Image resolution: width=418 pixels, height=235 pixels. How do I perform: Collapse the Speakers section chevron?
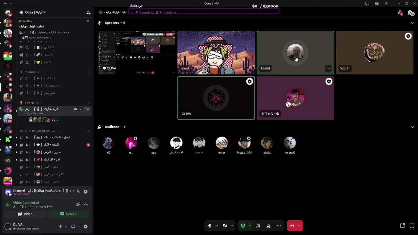pos(412,23)
